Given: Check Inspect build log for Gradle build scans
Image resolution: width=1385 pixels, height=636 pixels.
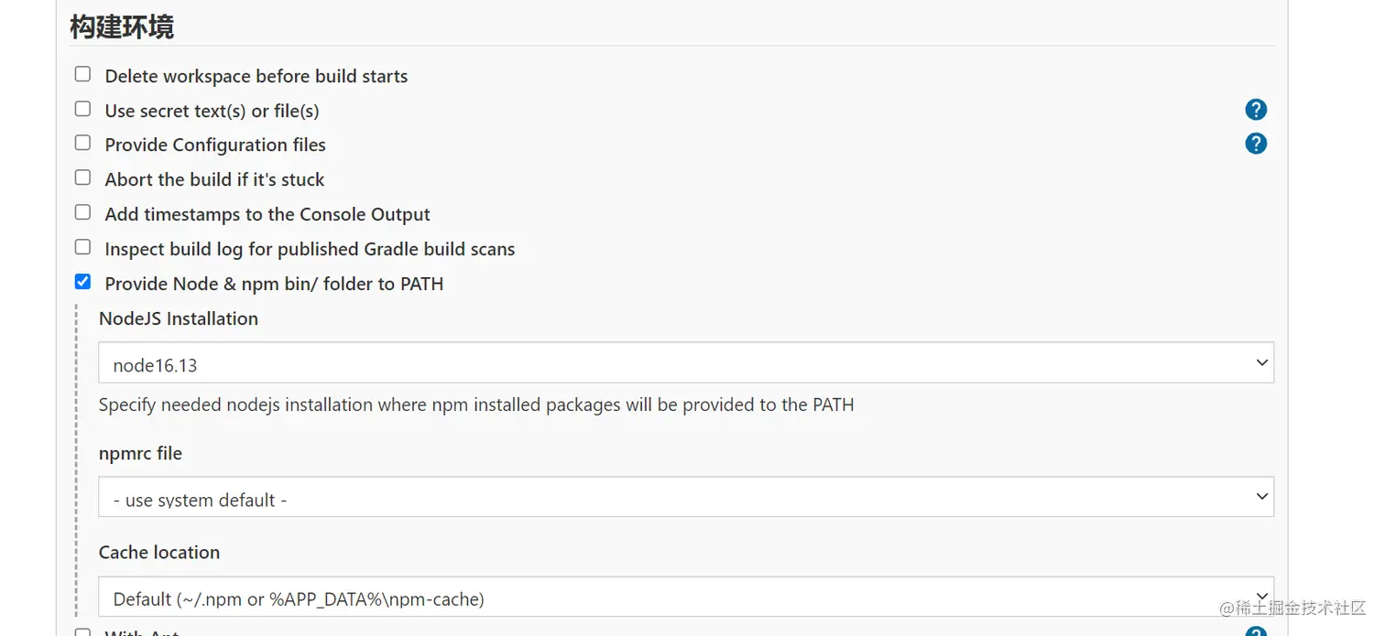Looking at the screenshot, I should pyautogui.click(x=83, y=247).
